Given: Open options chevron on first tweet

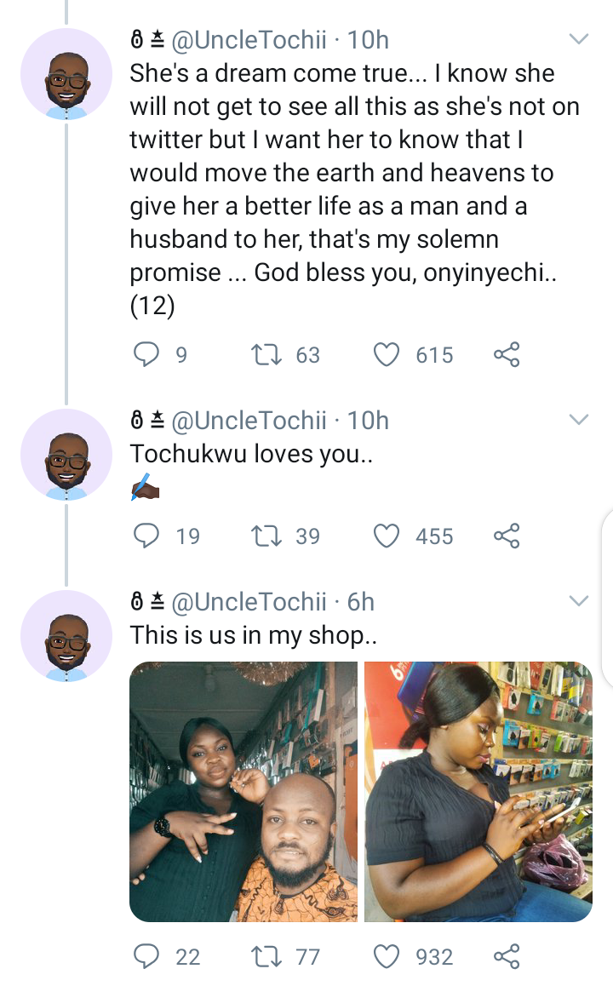Looking at the screenshot, I should 578,39.
